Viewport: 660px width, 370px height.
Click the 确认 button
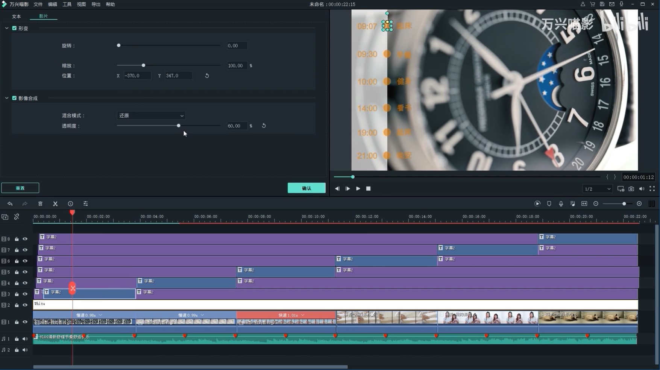click(x=306, y=188)
